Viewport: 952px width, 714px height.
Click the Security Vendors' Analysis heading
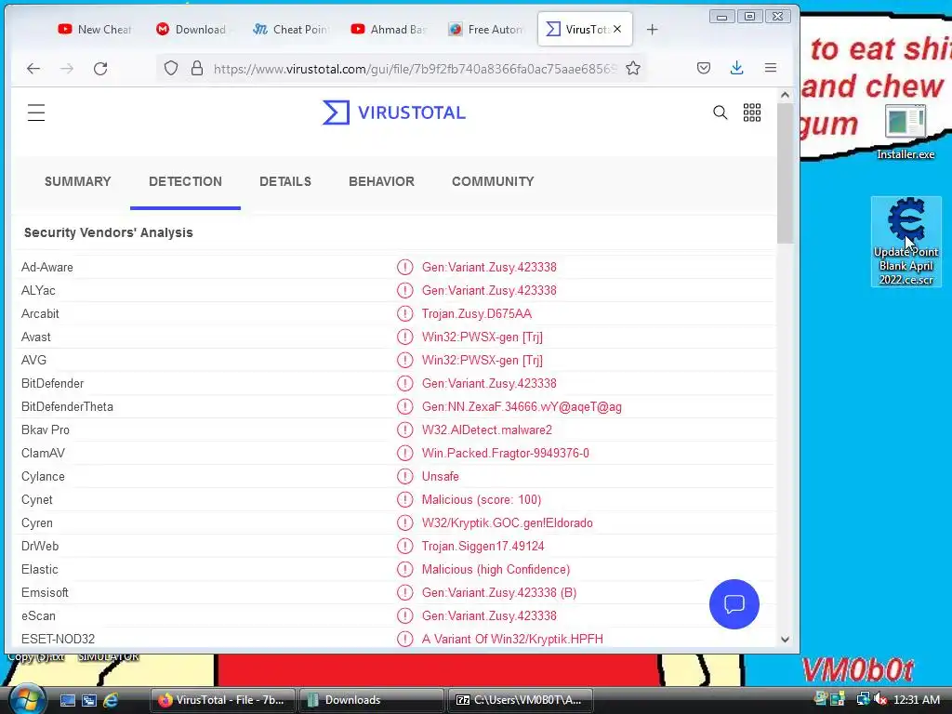tap(108, 232)
